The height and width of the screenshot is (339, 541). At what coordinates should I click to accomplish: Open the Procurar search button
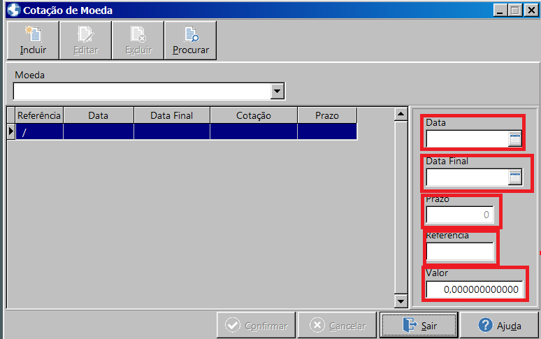(x=190, y=41)
